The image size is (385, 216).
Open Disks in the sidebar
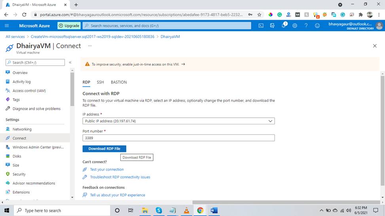(x=17, y=156)
